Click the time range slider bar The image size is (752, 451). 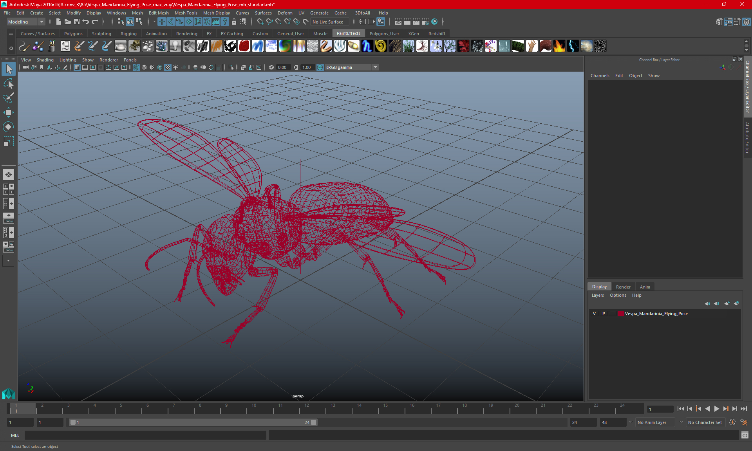click(x=193, y=422)
